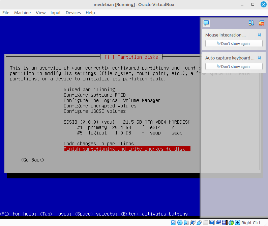Screen dimensions: 268x226
Task: Toggle the notification center speech-bubble icon
Action: [206, 23]
